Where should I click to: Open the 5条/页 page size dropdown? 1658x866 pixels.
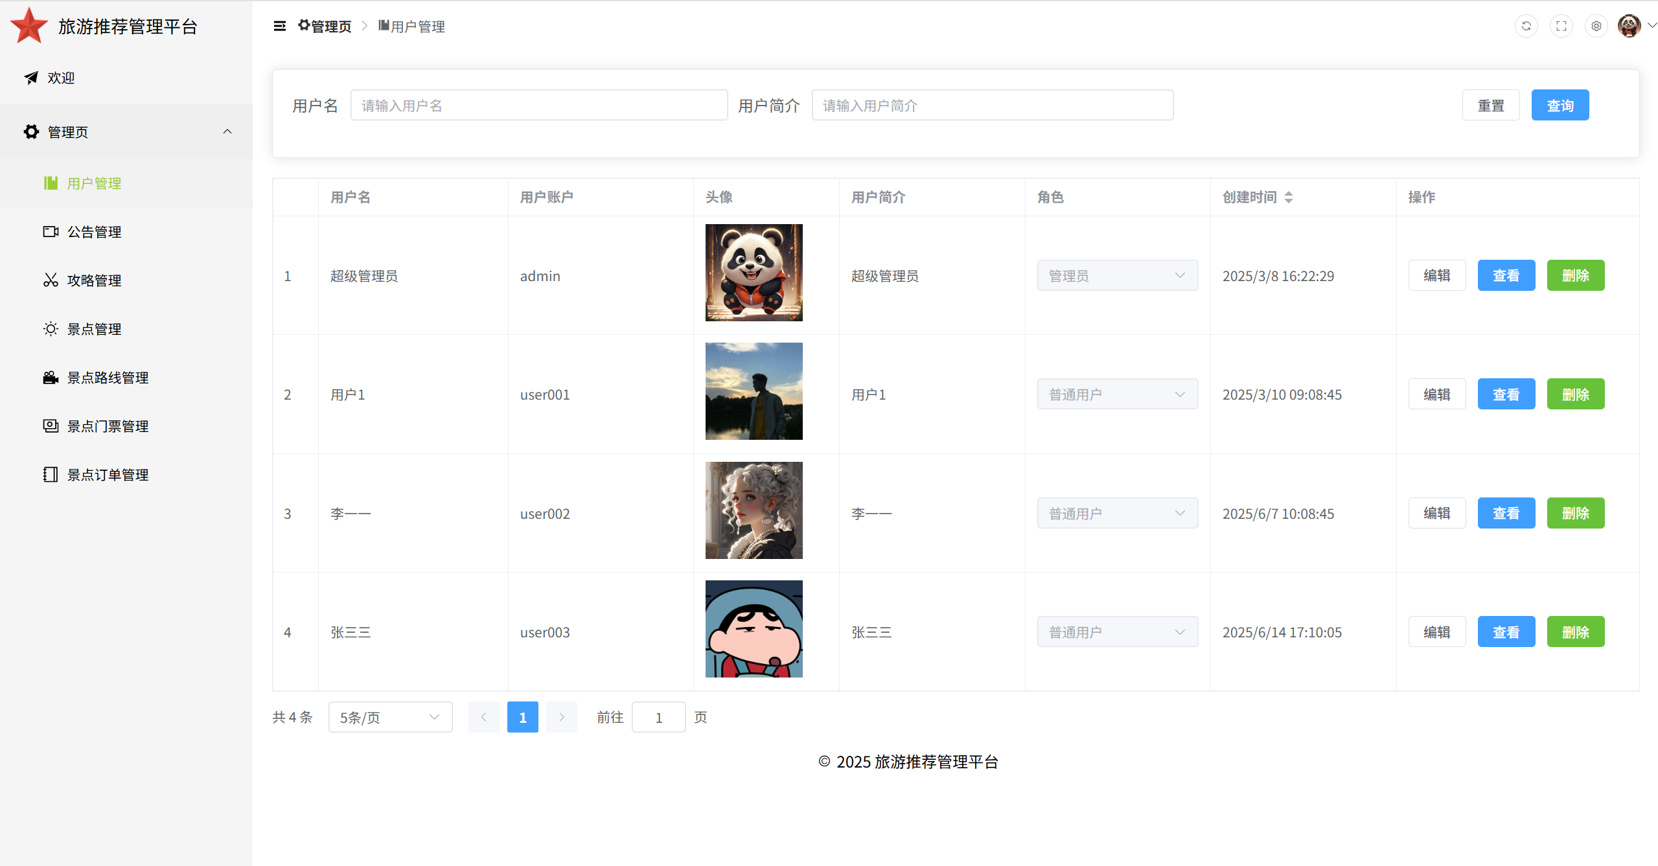point(390,717)
